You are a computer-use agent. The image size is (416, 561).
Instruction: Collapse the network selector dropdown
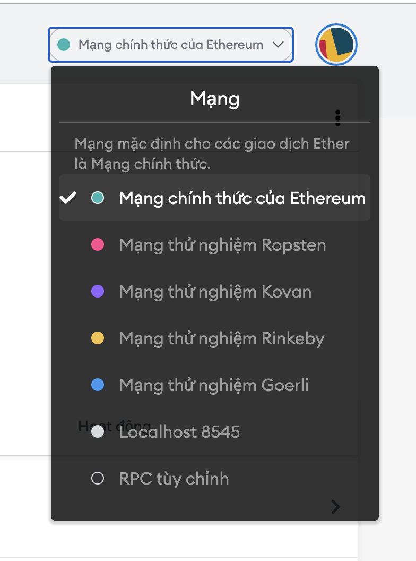coord(170,45)
